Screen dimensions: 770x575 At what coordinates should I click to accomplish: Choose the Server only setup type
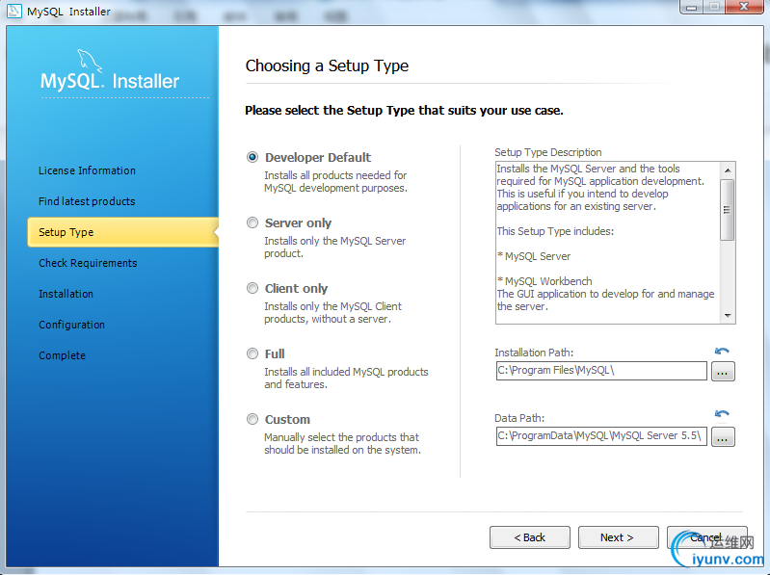click(x=252, y=222)
